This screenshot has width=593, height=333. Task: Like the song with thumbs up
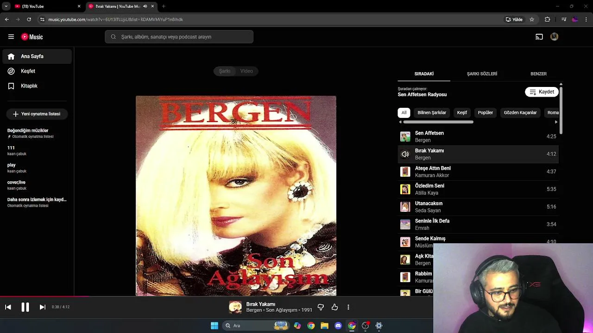tap(334, 307)
